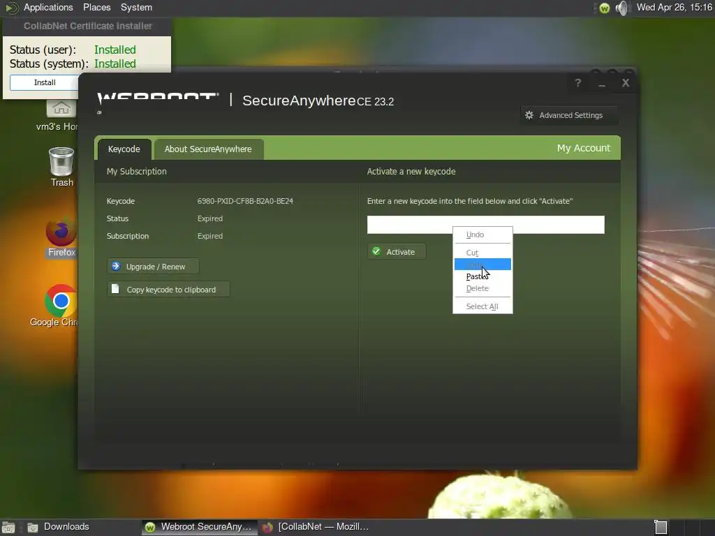Screen dimensions: 715x536
Task: Click Upgrade / Renew button
Action: (x=153, y=267)
